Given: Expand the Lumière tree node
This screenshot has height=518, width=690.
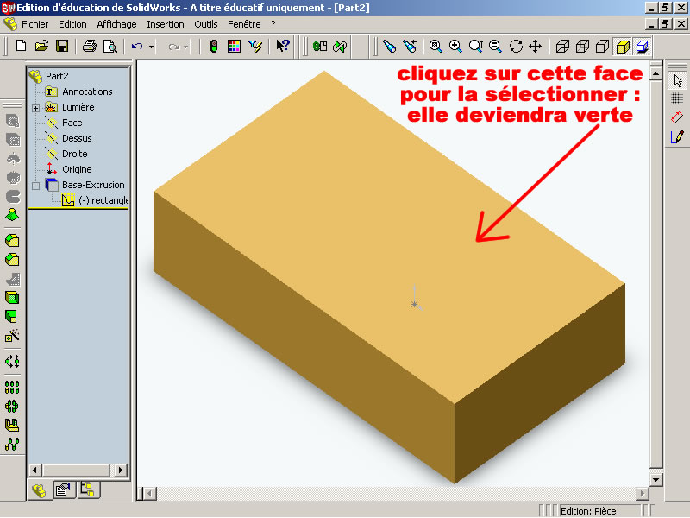Looking at the screenshot, I should pyautogui.click(x=35, y=107).
